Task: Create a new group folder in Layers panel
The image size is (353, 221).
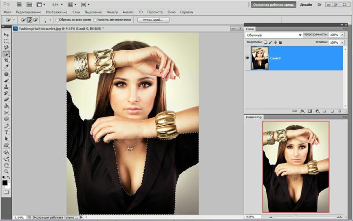Action: point(325,111)
